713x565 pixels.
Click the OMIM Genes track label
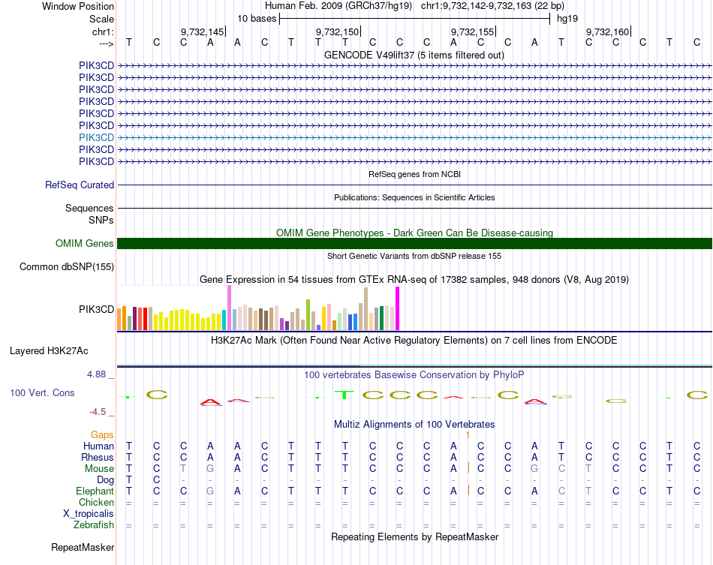pos(85,244)
